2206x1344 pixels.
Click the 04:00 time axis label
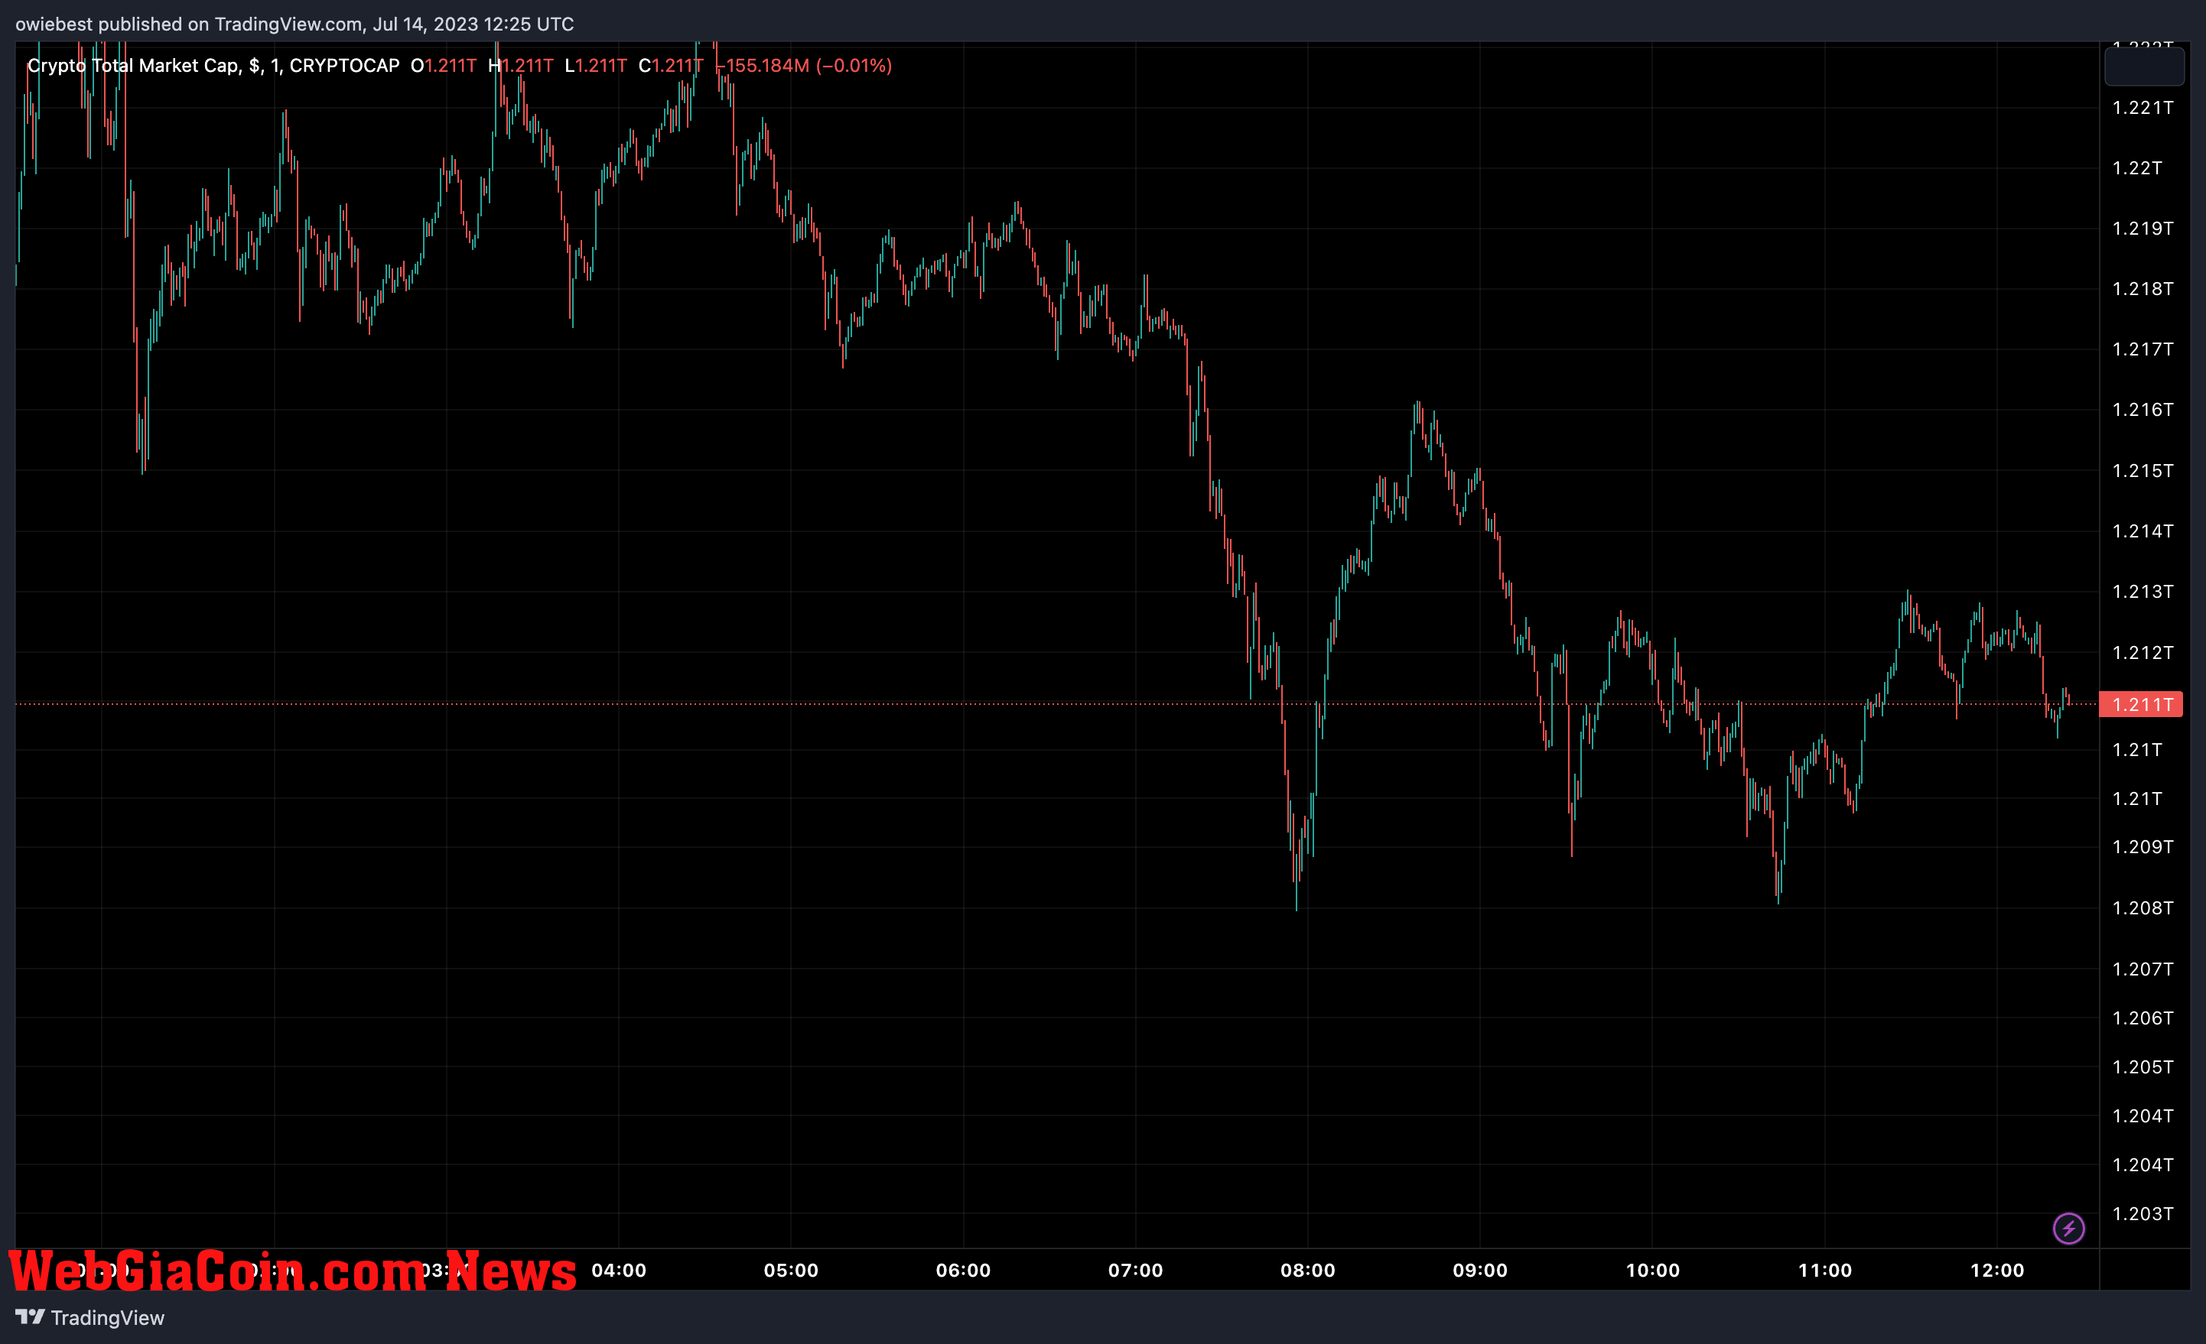619,1271
